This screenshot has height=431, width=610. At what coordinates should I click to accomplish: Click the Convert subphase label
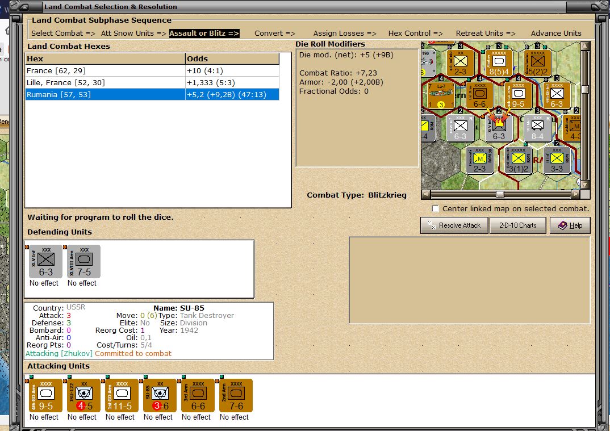(x=275, y=34)
